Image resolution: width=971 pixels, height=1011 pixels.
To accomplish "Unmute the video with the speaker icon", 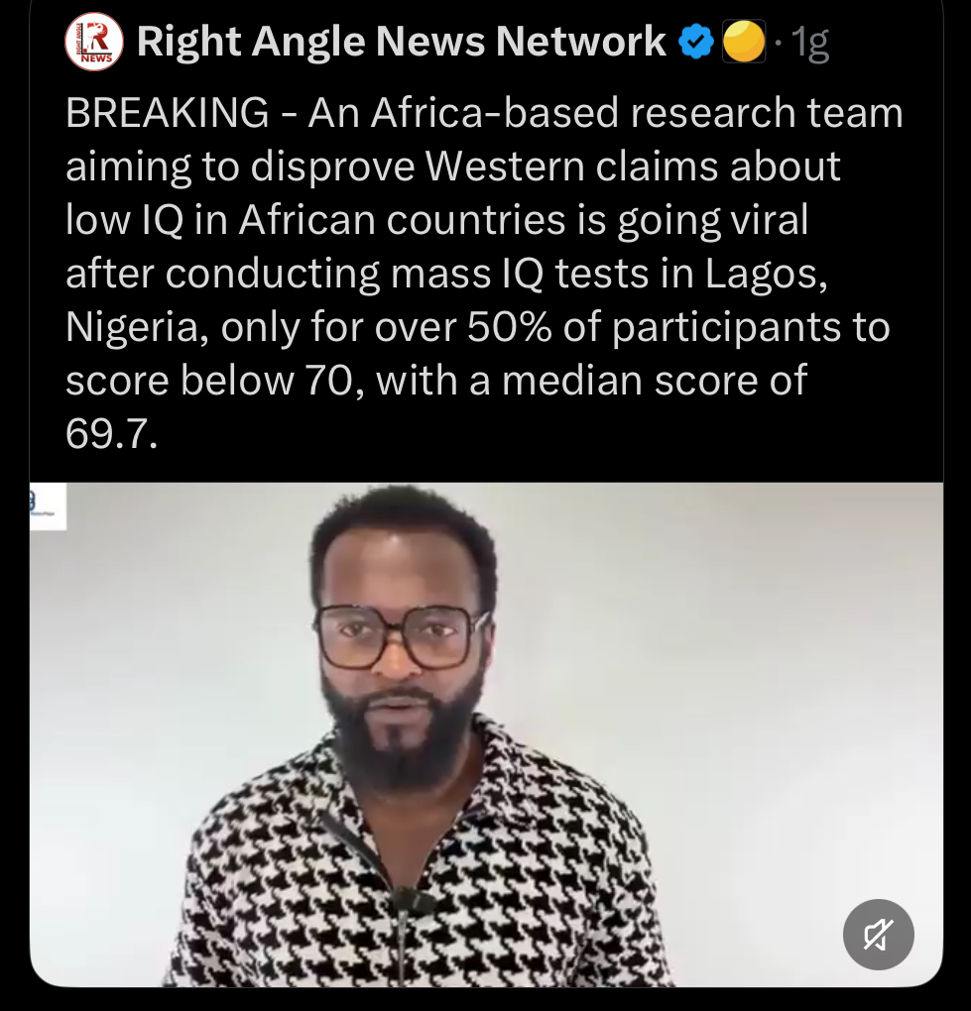I will click(x=878, y=934).
